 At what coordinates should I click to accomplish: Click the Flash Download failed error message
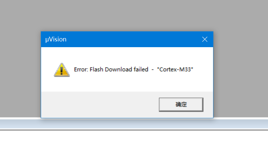134,69
